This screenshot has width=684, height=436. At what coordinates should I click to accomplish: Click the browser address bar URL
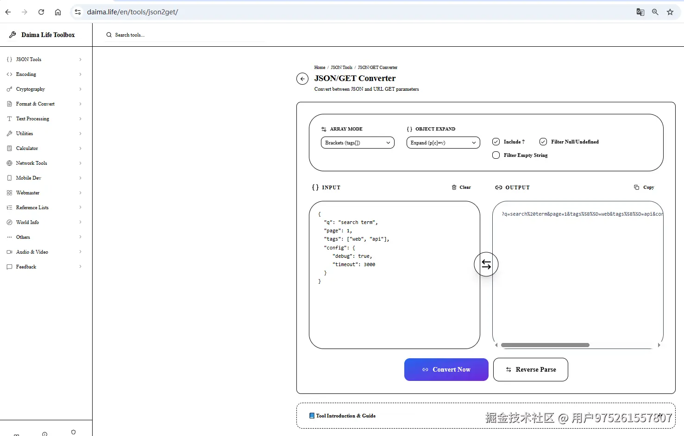coord(132,12)
